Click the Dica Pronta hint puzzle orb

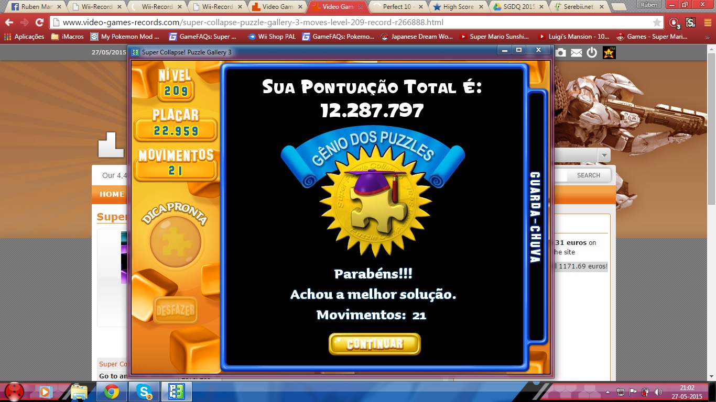175,242
